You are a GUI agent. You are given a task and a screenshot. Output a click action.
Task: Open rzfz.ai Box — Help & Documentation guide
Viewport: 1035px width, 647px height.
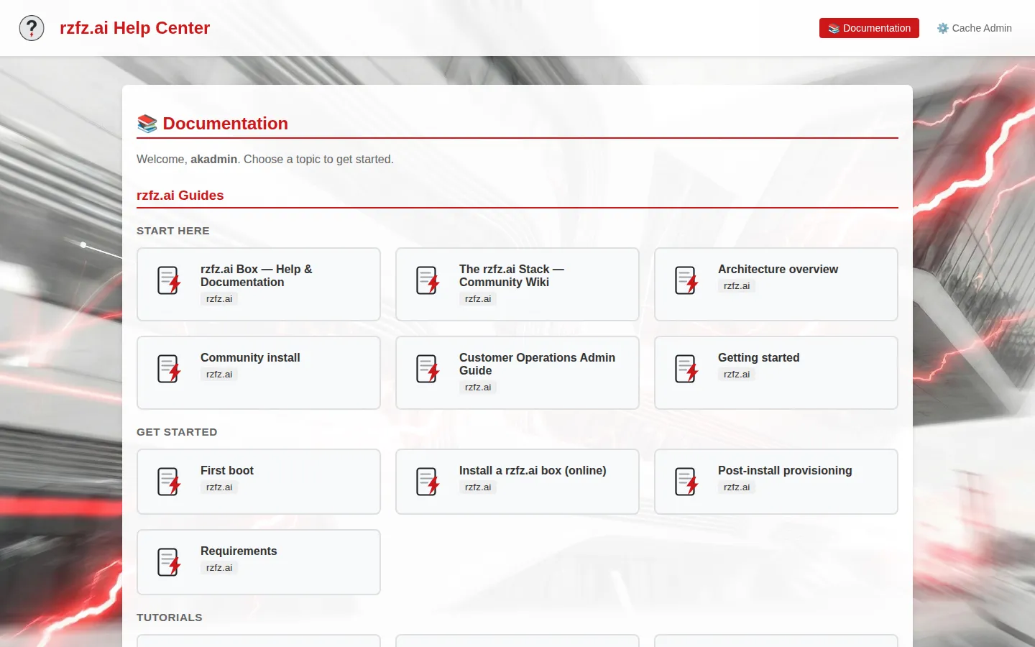coord(257,275)
